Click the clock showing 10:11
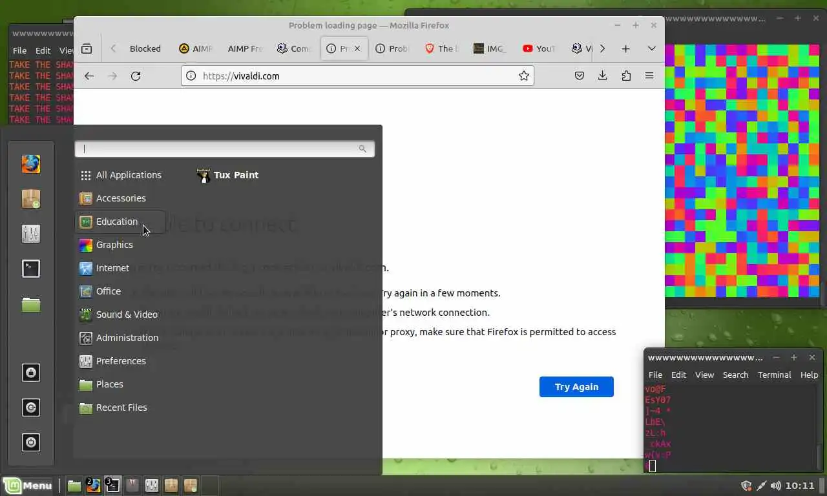This screenshot has width=827, height=496. click(x=800, y=486)
